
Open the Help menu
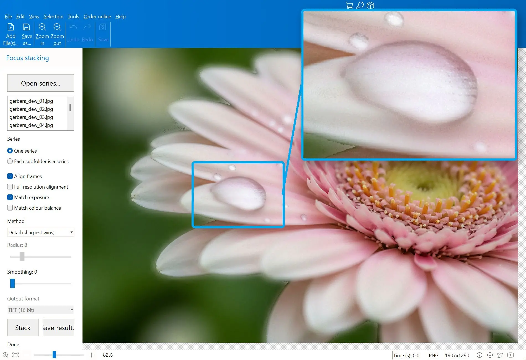pos(120,16)
